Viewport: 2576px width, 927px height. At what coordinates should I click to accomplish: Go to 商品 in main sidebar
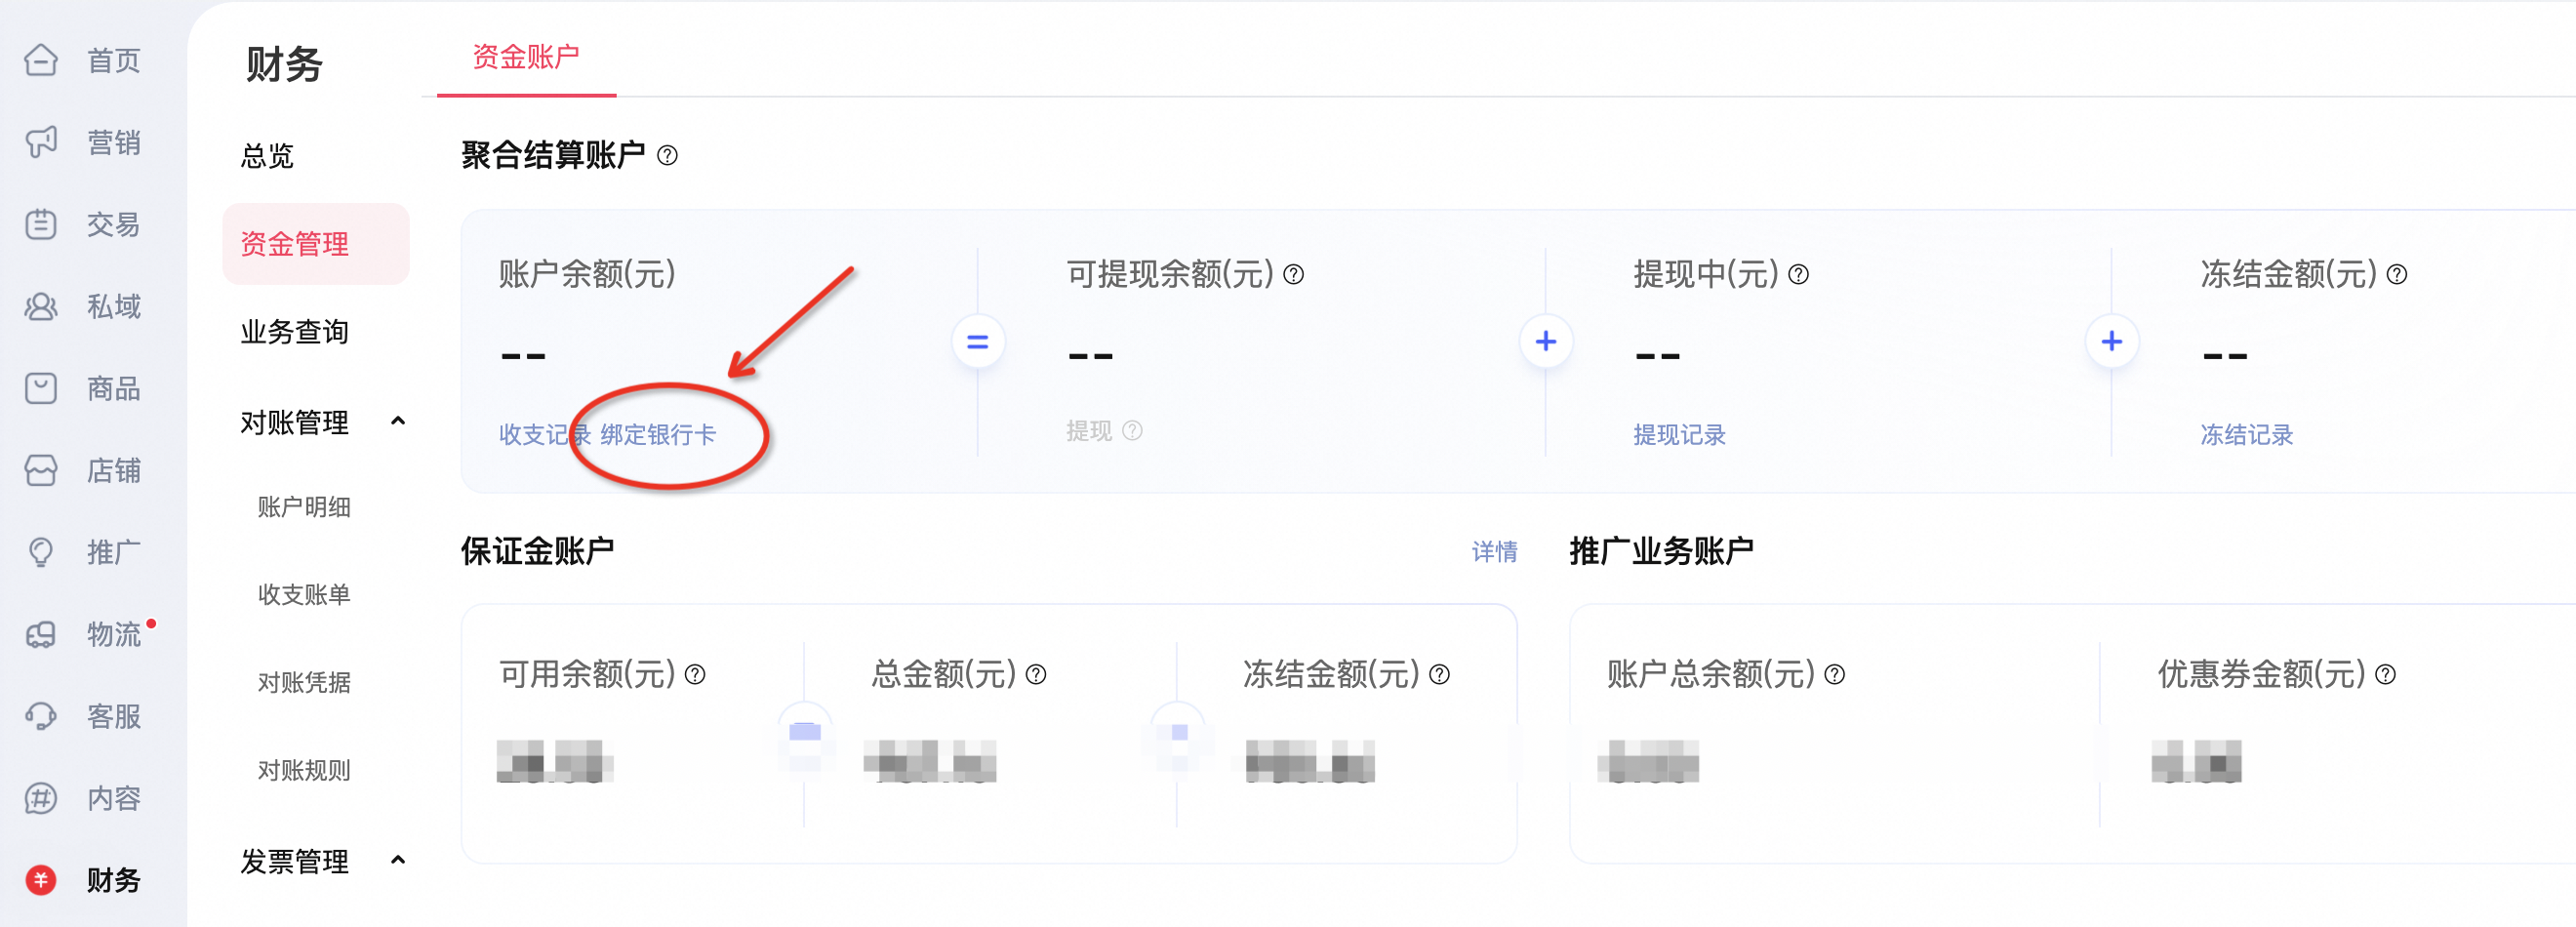(x=114, y=389)
